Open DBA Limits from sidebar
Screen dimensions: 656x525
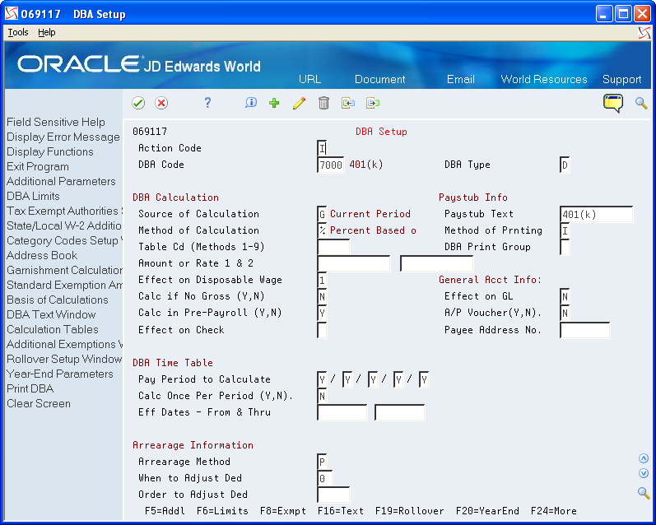pyautogui.click(x=33, y=196)
